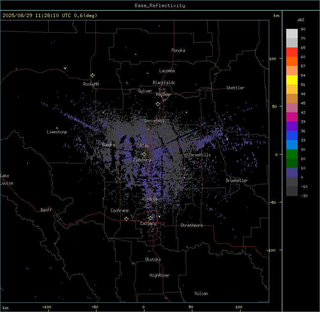Click the white cross marker west of Drumheller
The width and height of the screenshot is (320, 312).
pyautogui.click(x=227, y=139)
